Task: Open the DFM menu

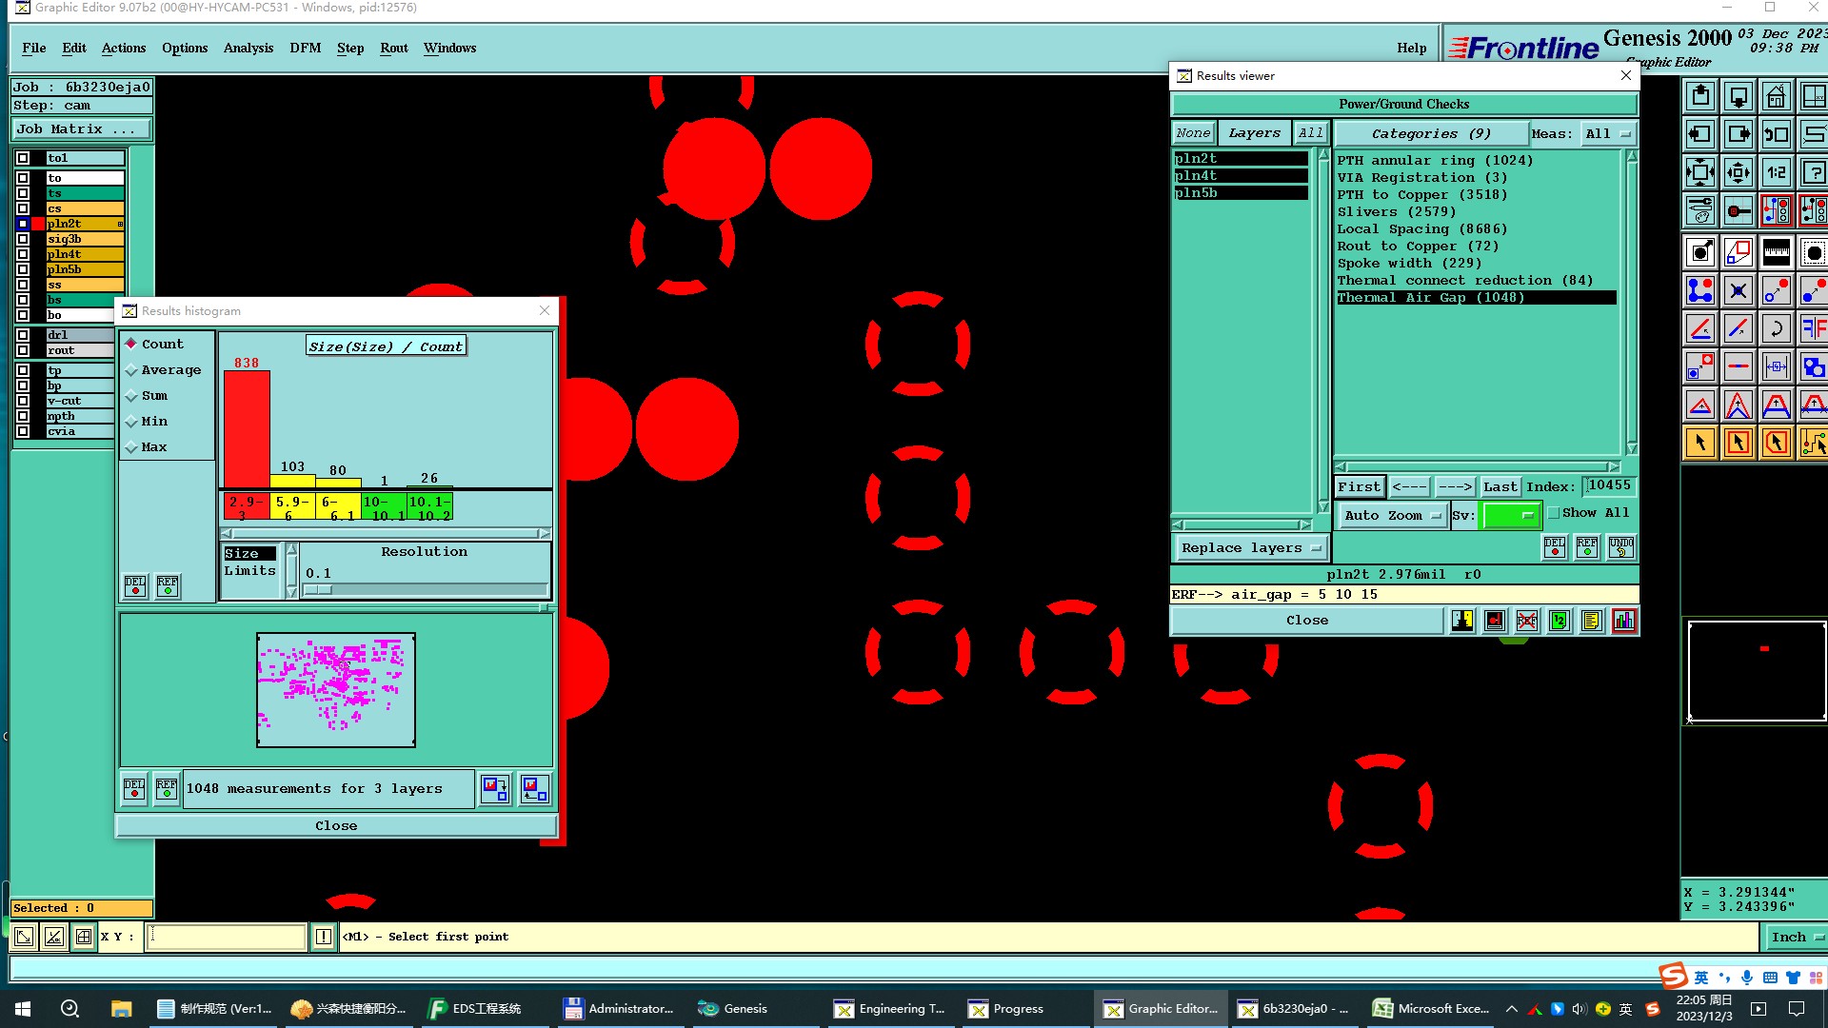Action: (x=305, y=48)
